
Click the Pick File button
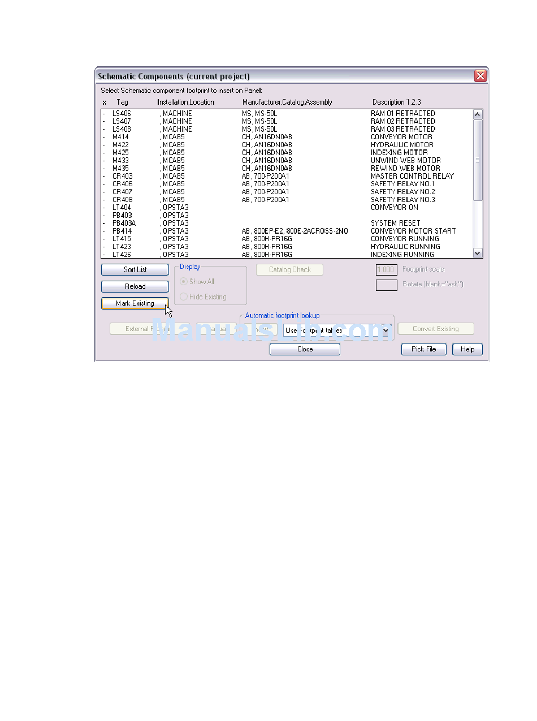pos(424,349)
